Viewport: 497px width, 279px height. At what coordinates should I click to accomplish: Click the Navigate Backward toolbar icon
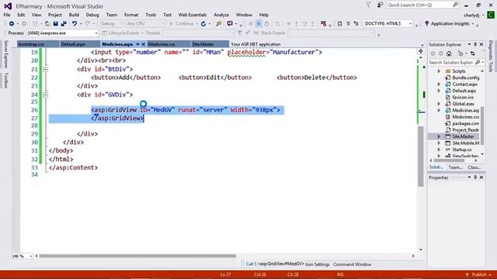coord(12,24)
